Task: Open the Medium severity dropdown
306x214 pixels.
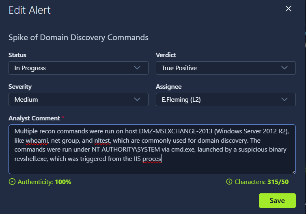Action: coord(78,99)
